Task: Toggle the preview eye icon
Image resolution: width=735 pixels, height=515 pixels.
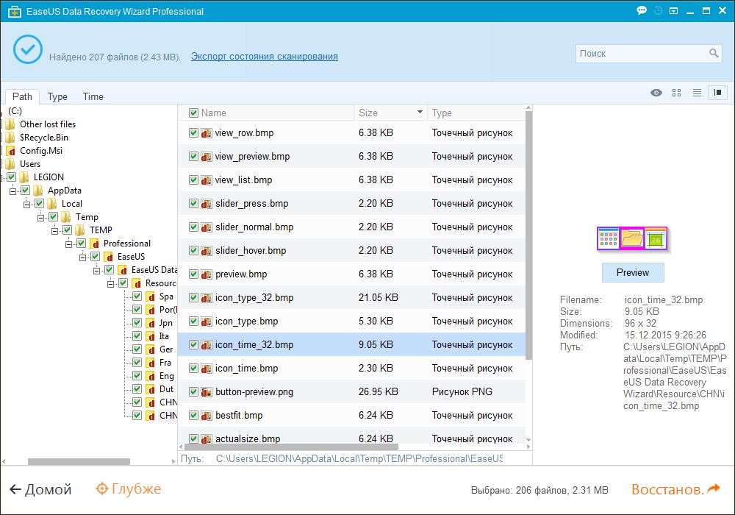Action: click(656, 93)
